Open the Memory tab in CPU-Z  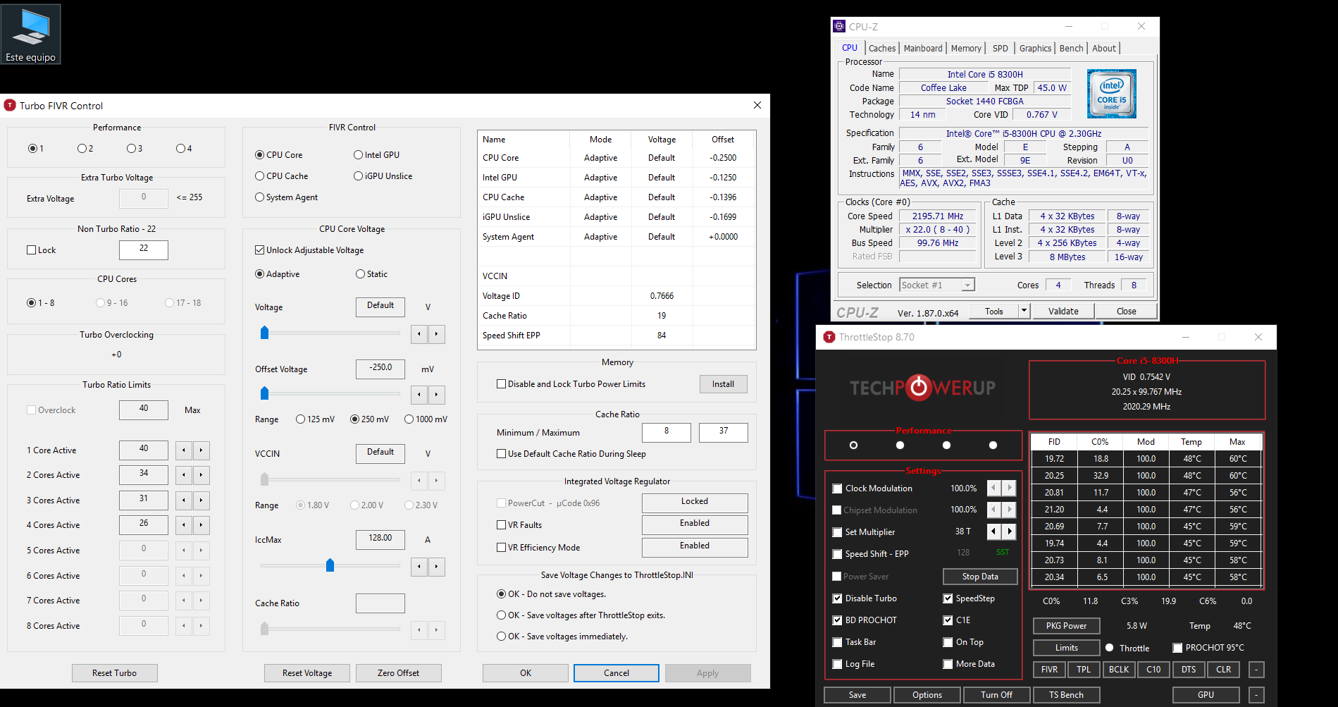click(x=965, y=49)
